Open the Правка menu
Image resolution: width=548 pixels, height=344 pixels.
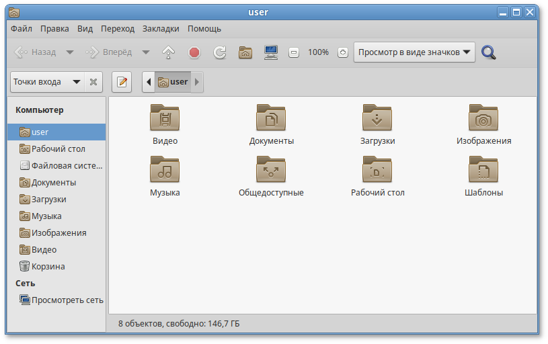(54, 29)
